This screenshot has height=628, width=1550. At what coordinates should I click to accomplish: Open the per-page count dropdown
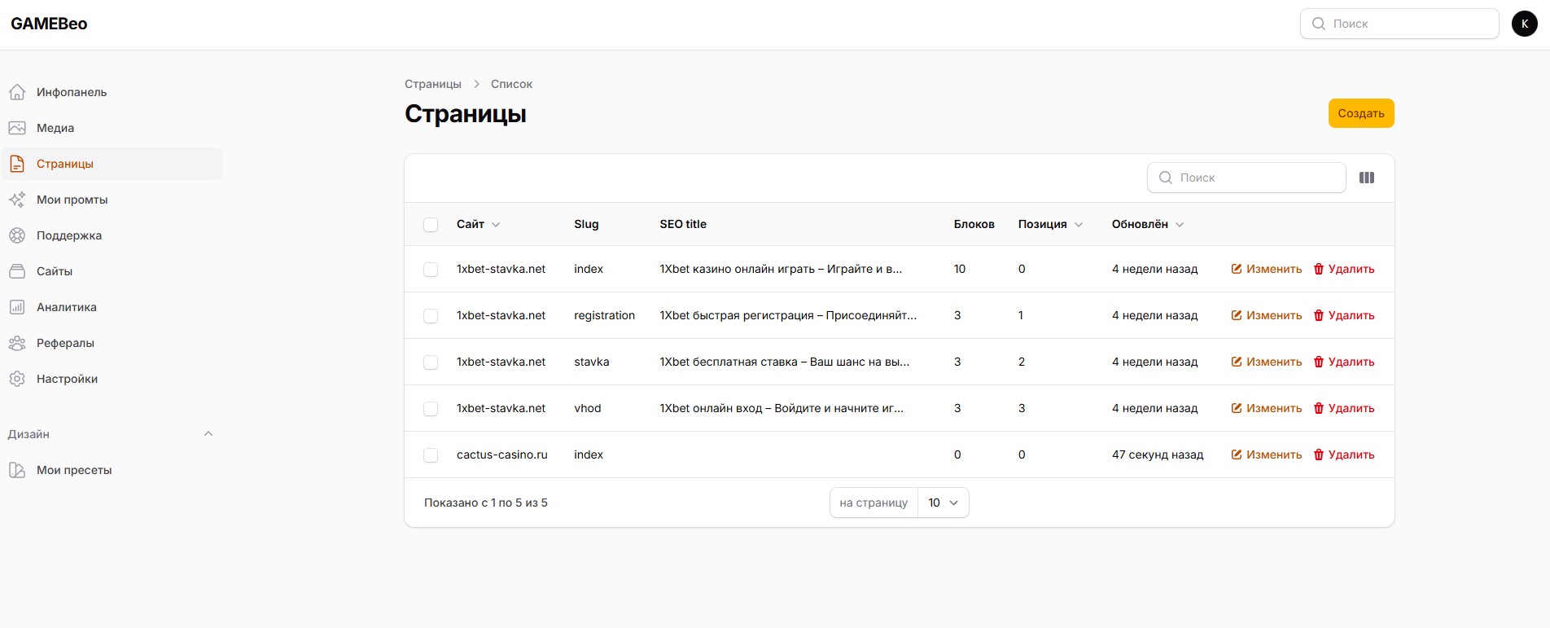(944, 503)
